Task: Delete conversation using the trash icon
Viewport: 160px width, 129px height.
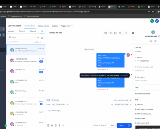Action: pyautogui.click(x=120, y=33)
